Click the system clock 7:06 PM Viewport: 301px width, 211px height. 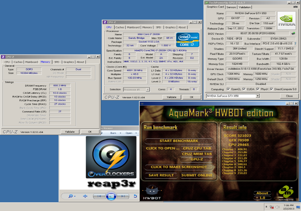tap(289, 206)
